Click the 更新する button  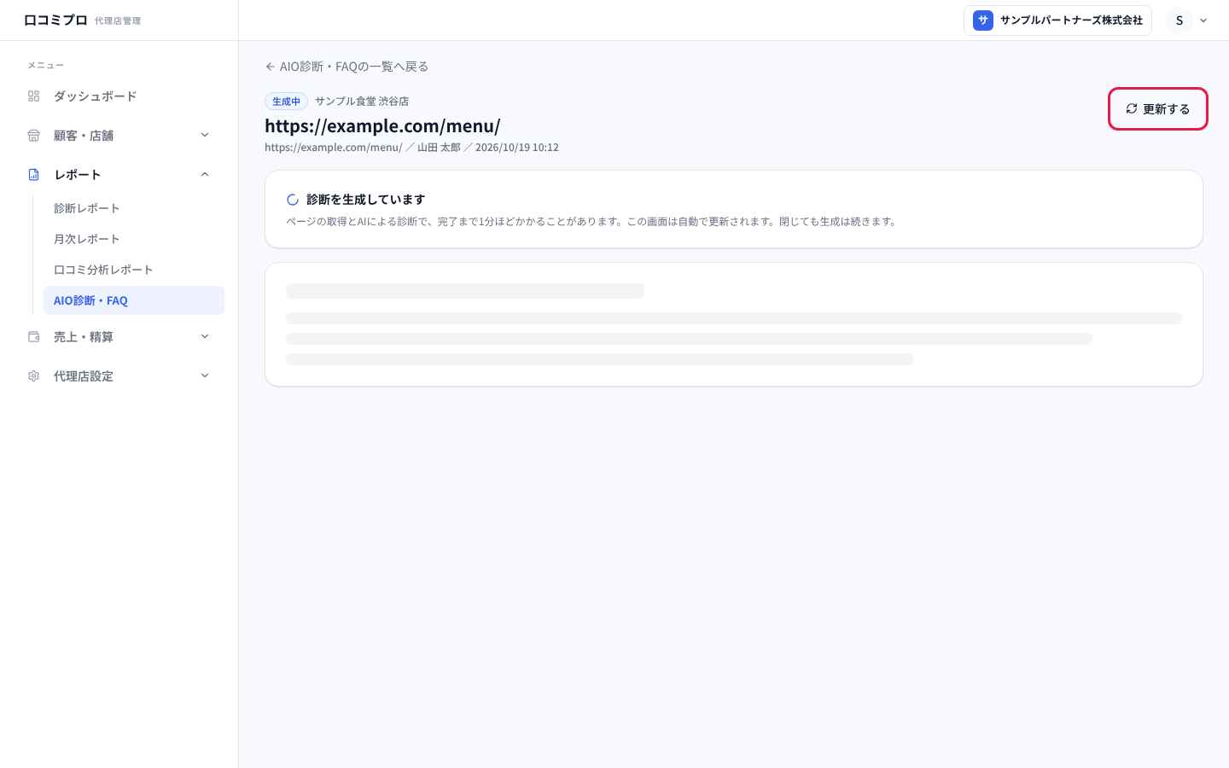point(1157,109)
